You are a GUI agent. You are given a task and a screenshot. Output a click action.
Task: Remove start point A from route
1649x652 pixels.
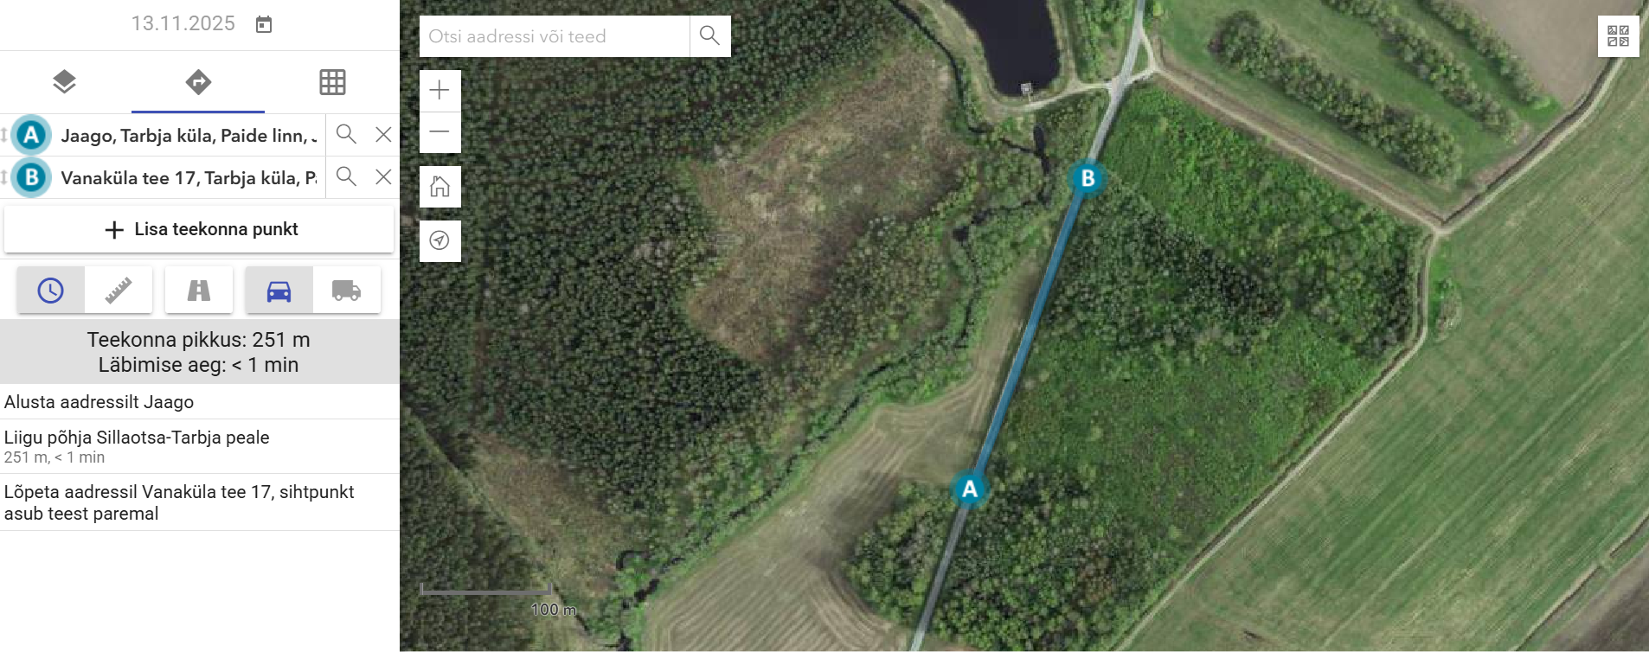[x=383, y=134]
